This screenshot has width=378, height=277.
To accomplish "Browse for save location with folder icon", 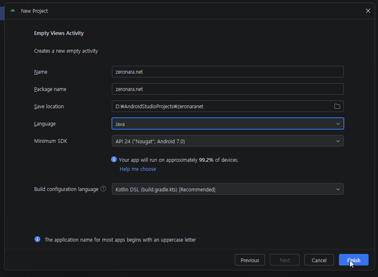I will click(337, 106).
